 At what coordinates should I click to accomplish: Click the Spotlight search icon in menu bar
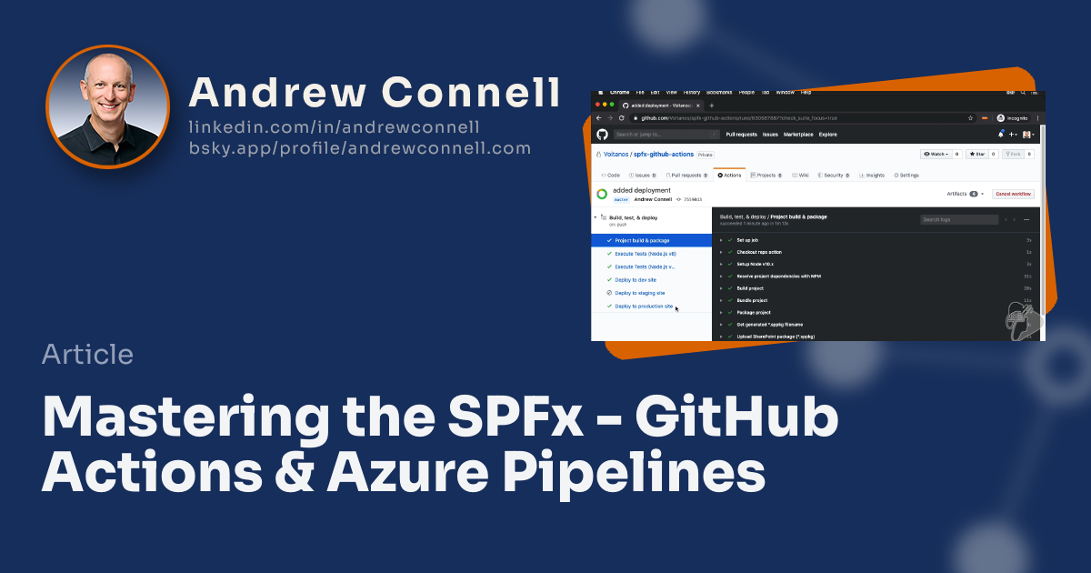point(1022,92)
